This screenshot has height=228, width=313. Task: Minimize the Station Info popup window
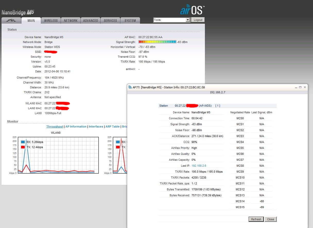[x=296, y=87]
